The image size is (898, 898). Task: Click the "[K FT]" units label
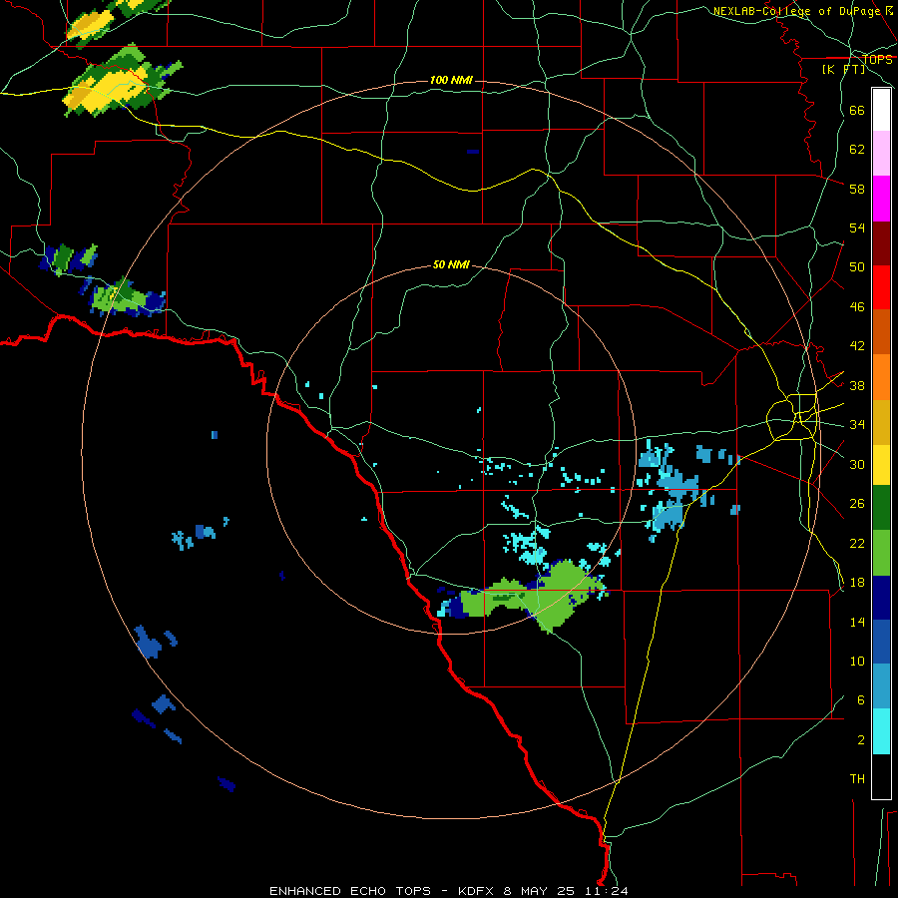pos(843,70)
